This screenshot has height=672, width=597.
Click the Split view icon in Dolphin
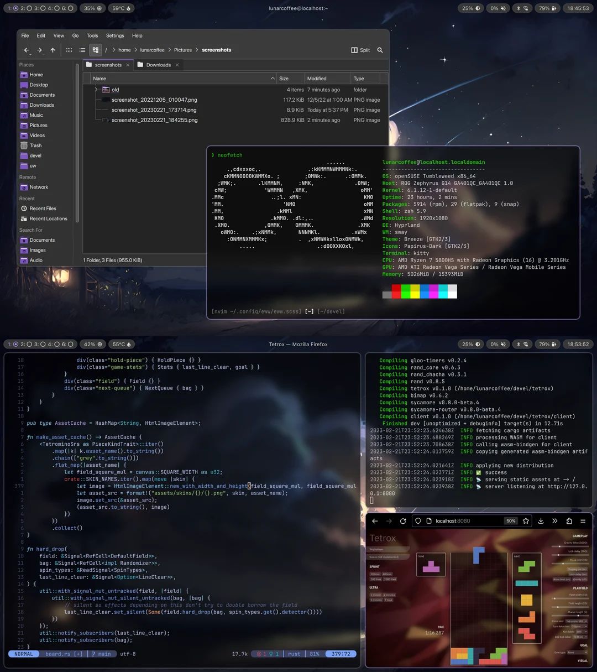click(x=360, y=50)
